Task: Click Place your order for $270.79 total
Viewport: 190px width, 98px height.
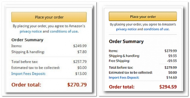Action: click(49, 17)
